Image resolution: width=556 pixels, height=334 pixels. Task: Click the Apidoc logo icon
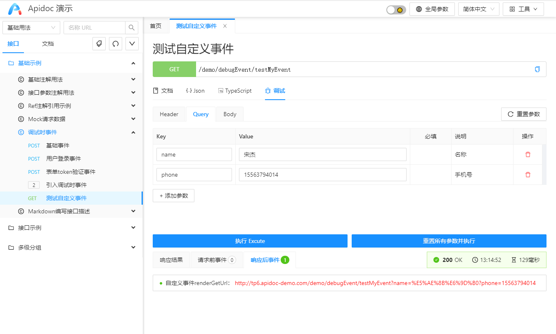(15, 9)
